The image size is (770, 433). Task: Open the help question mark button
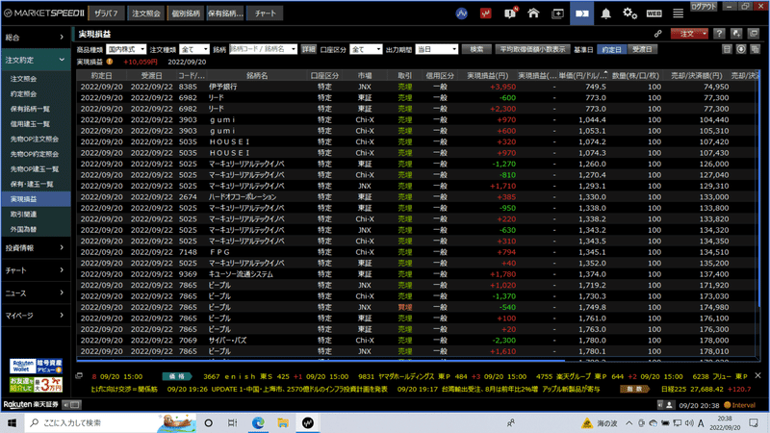pyautogui.click(x=719, y=34)
